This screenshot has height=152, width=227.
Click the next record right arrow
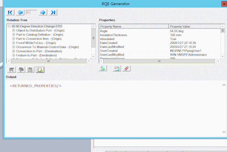43,12
